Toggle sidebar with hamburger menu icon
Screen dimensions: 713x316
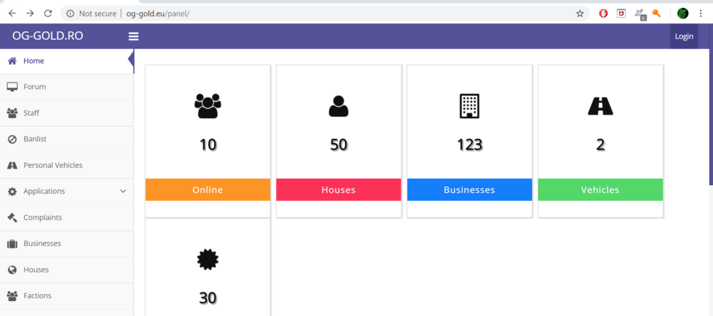(x=133, y=36)
